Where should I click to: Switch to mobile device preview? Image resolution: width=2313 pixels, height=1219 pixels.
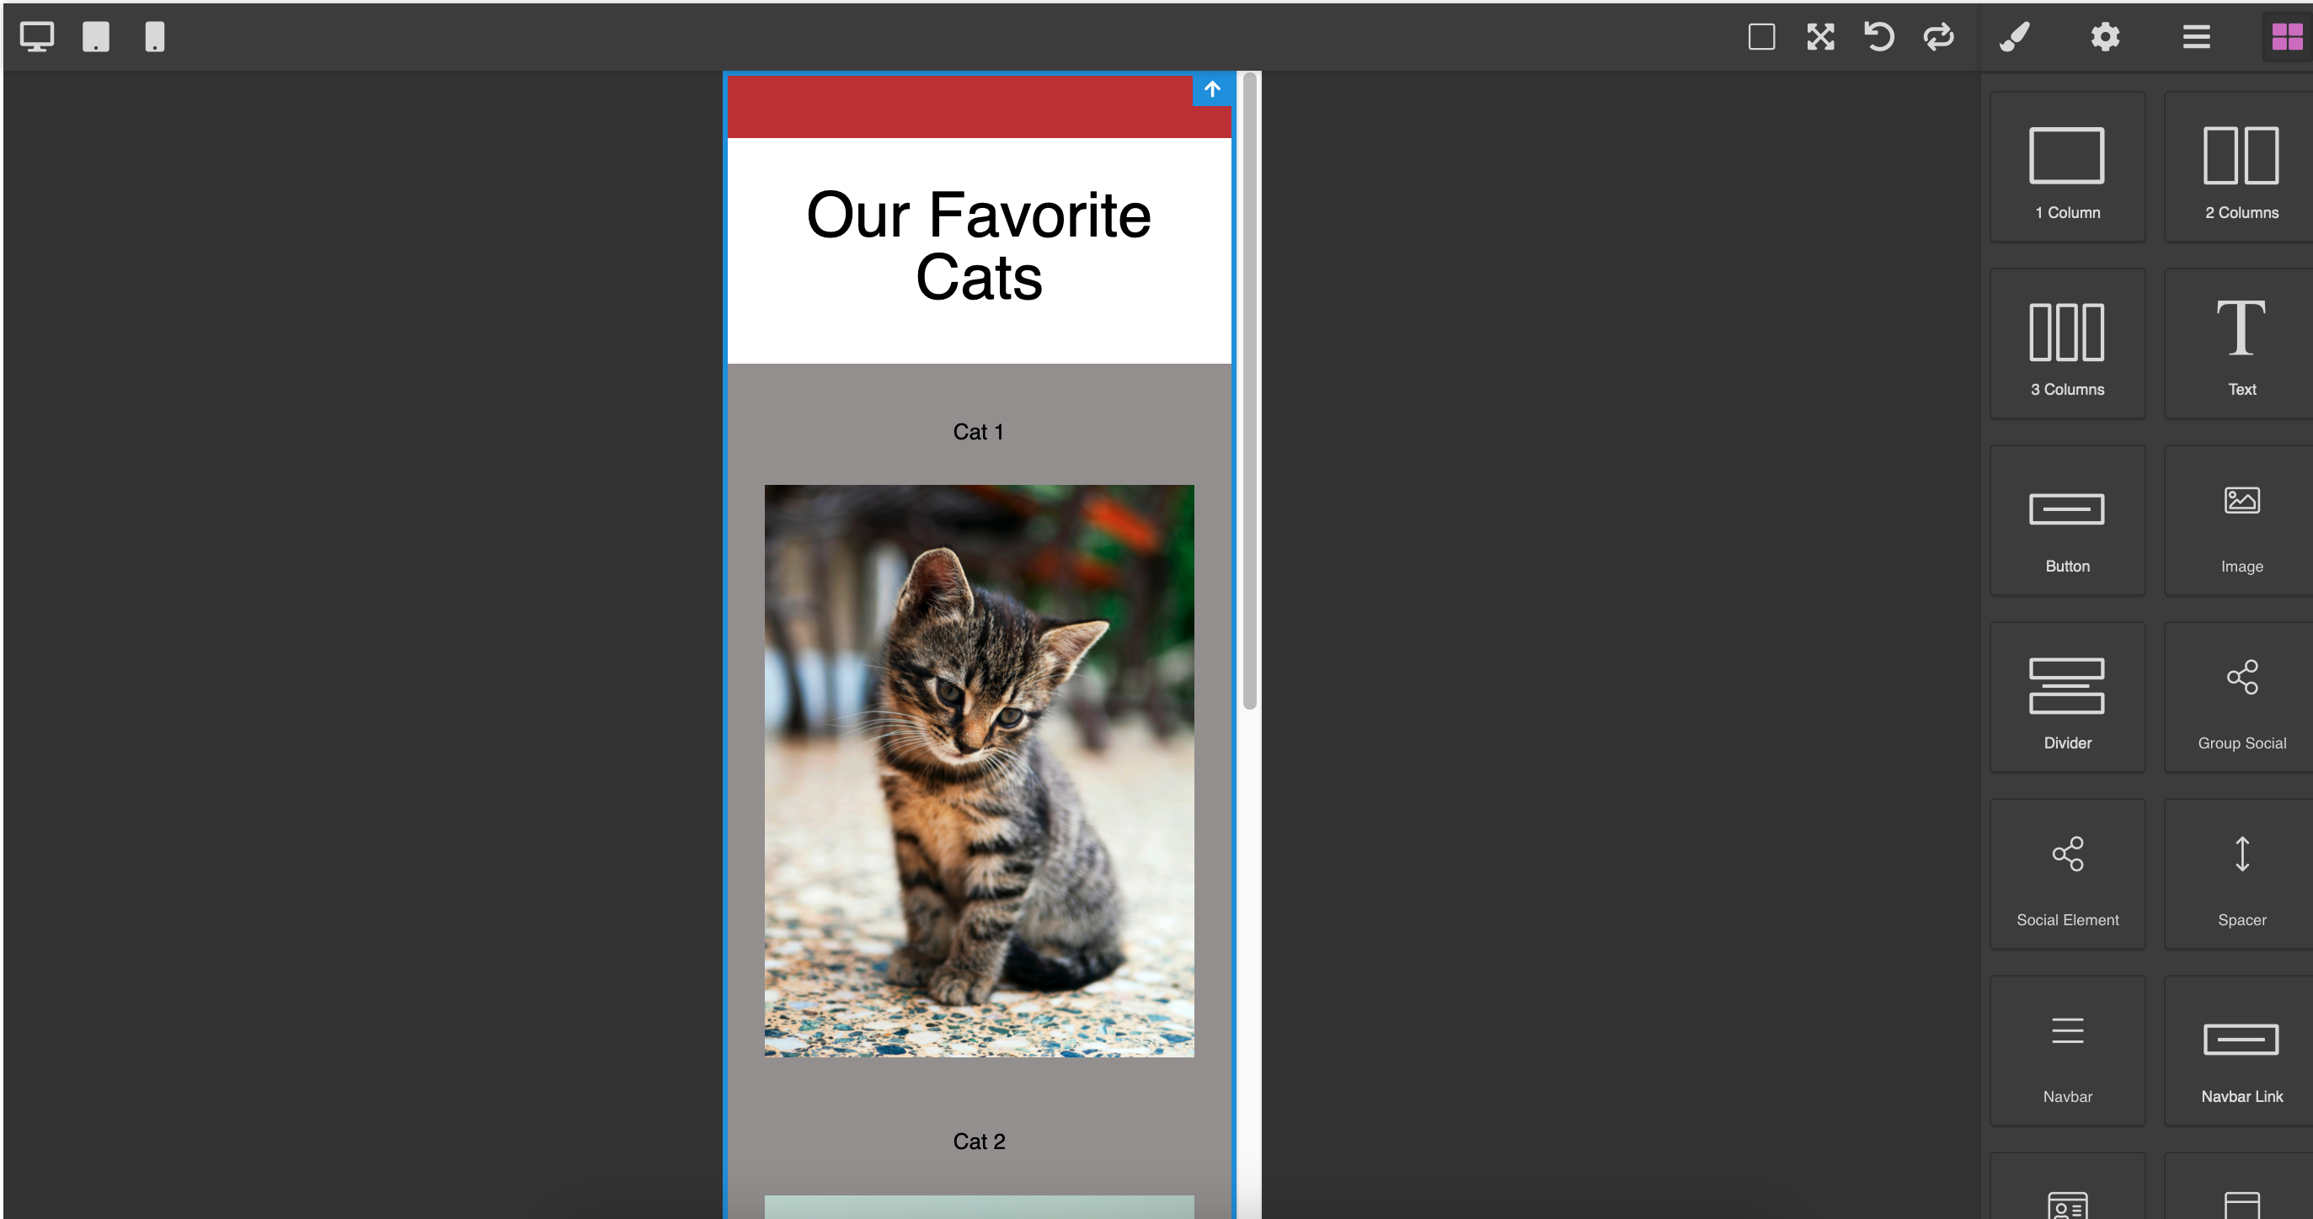(154, 37)
